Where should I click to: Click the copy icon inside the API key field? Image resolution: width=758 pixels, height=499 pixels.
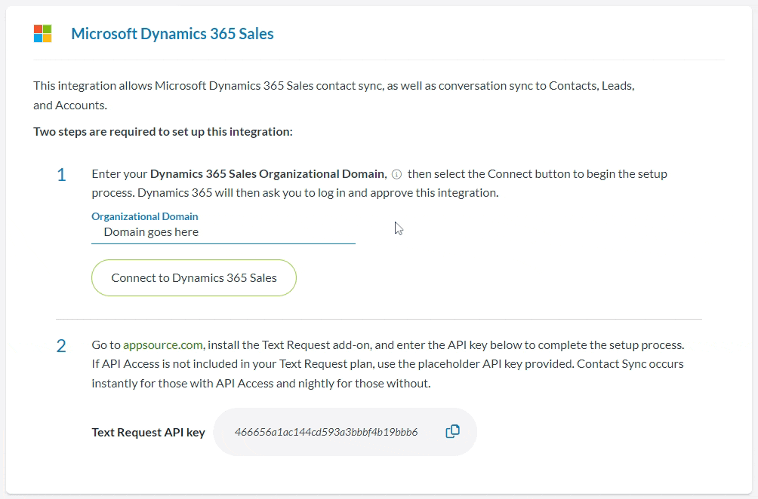click(453, 431)
